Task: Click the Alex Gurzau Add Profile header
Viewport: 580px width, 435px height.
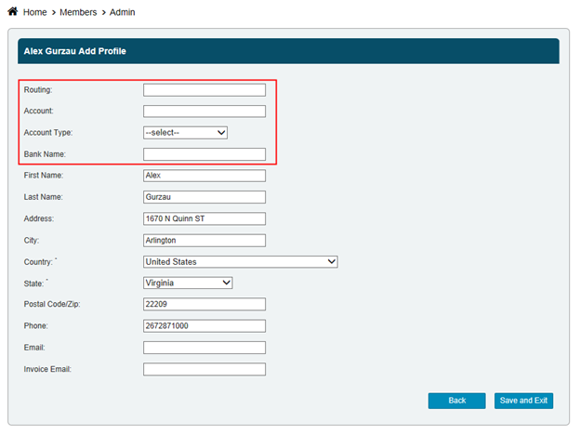Action: (74, 51)
